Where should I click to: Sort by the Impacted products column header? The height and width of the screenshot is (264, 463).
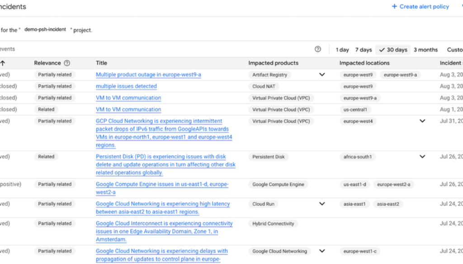pos(273,63)
